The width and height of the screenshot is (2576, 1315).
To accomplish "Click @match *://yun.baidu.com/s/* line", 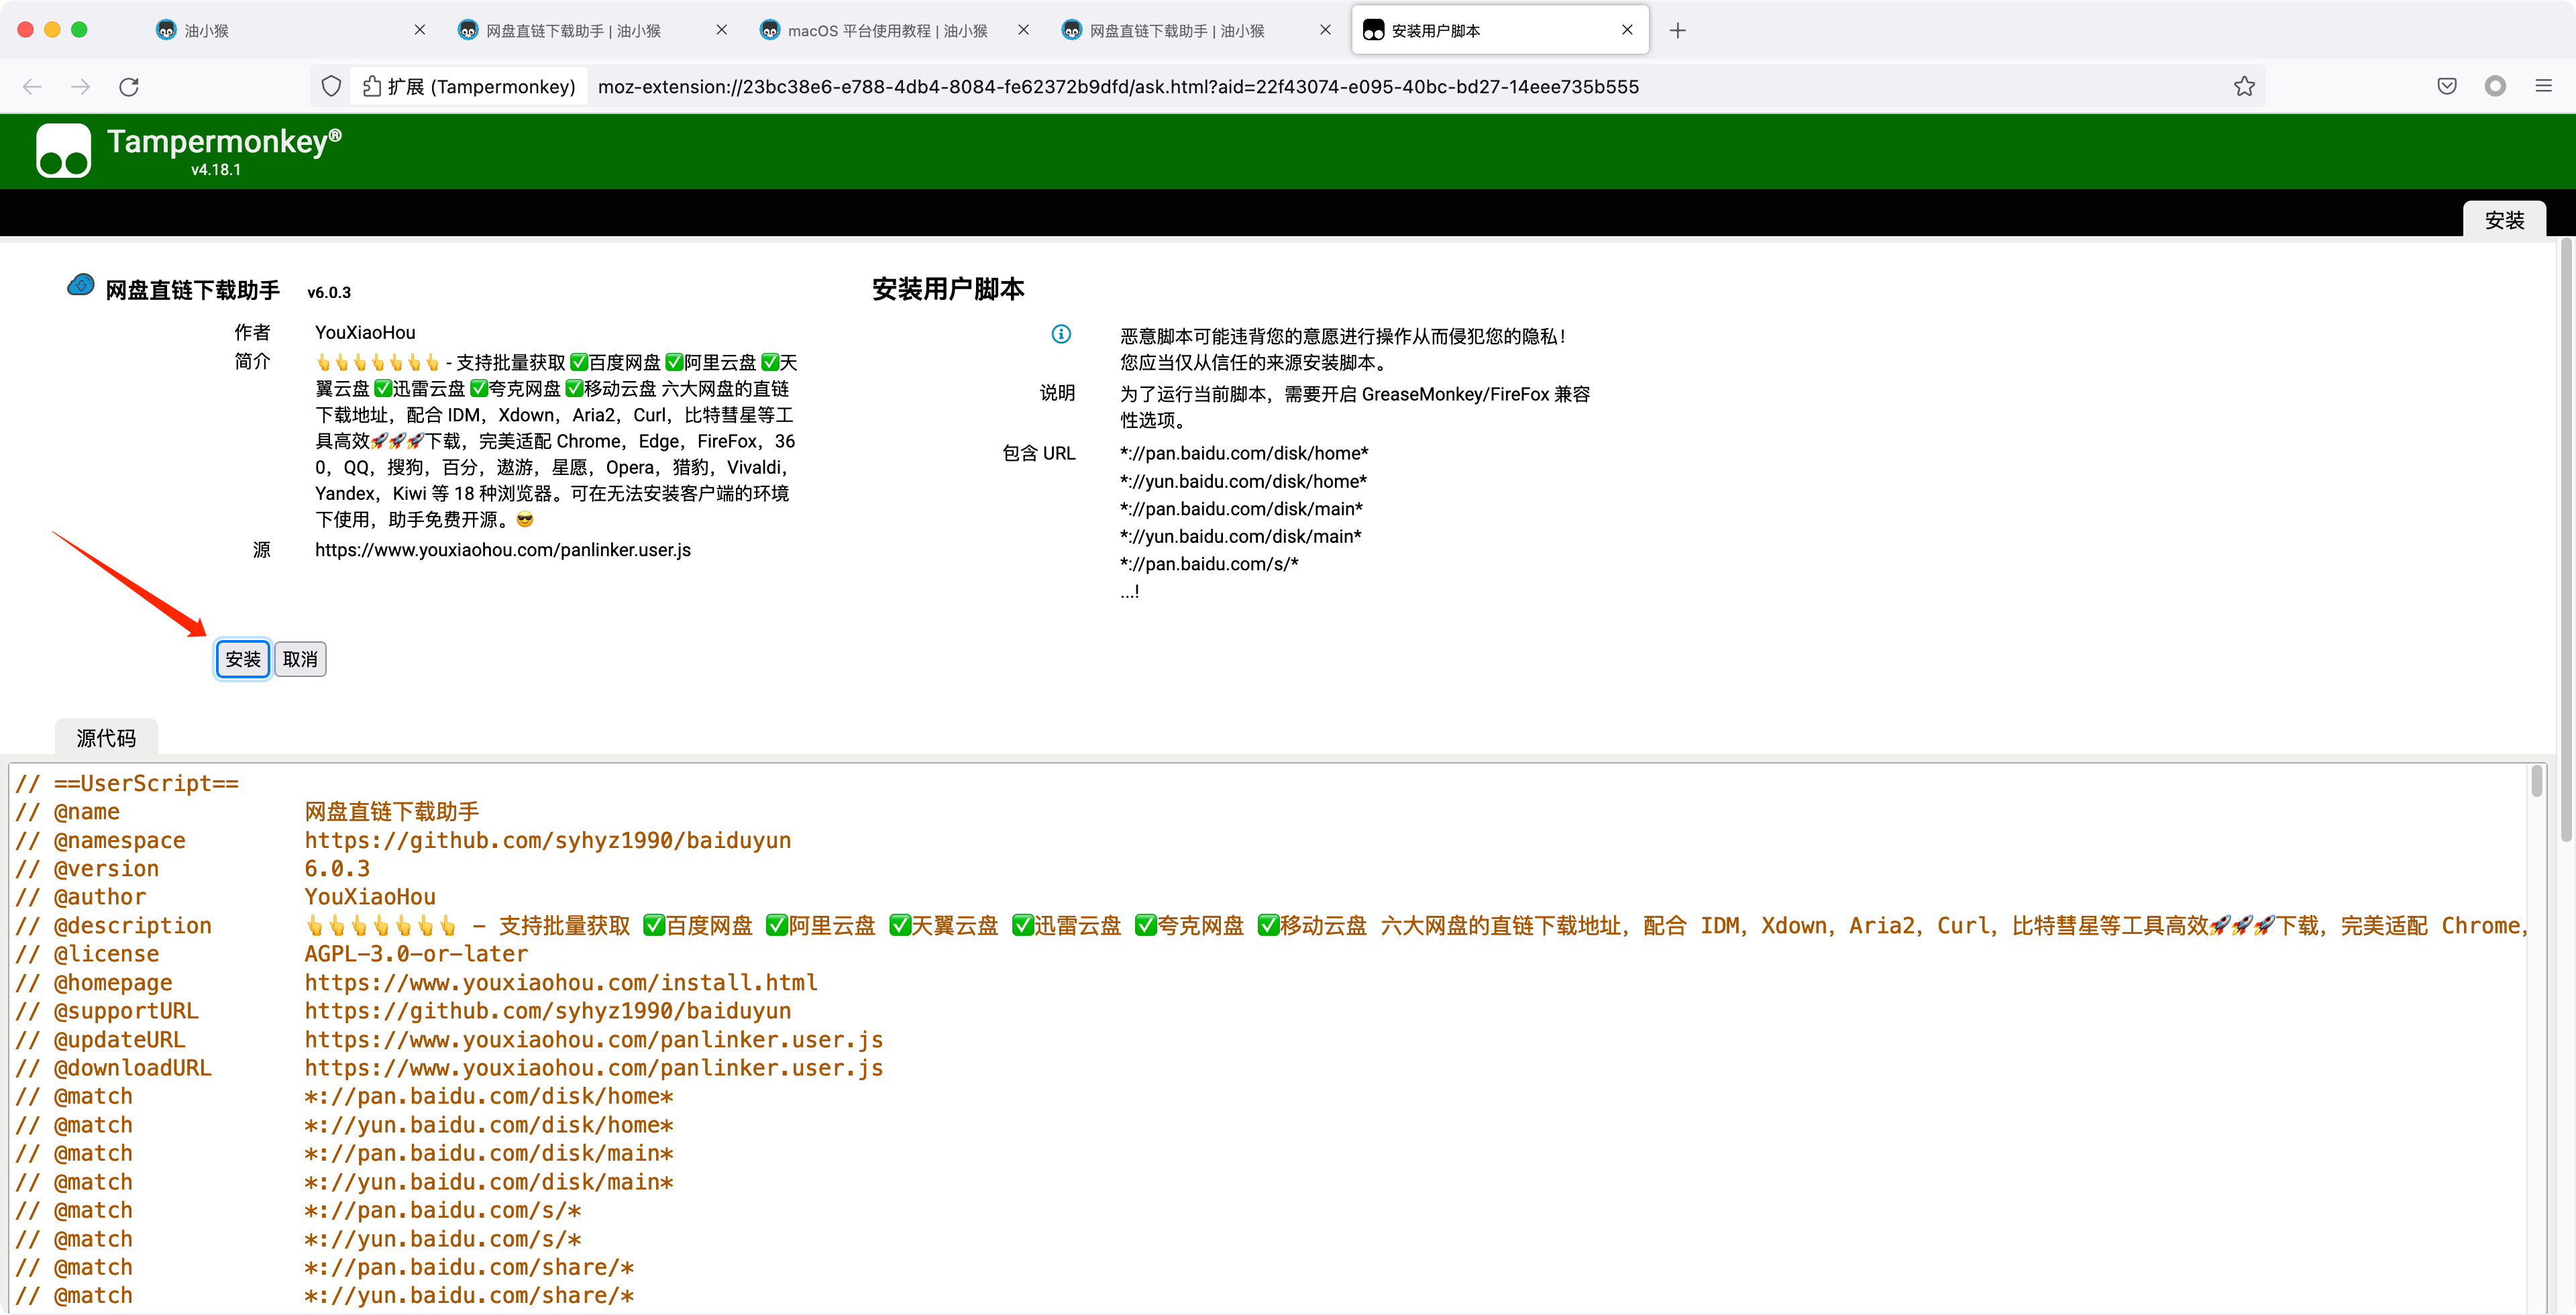I will (x=298, y=1238).
